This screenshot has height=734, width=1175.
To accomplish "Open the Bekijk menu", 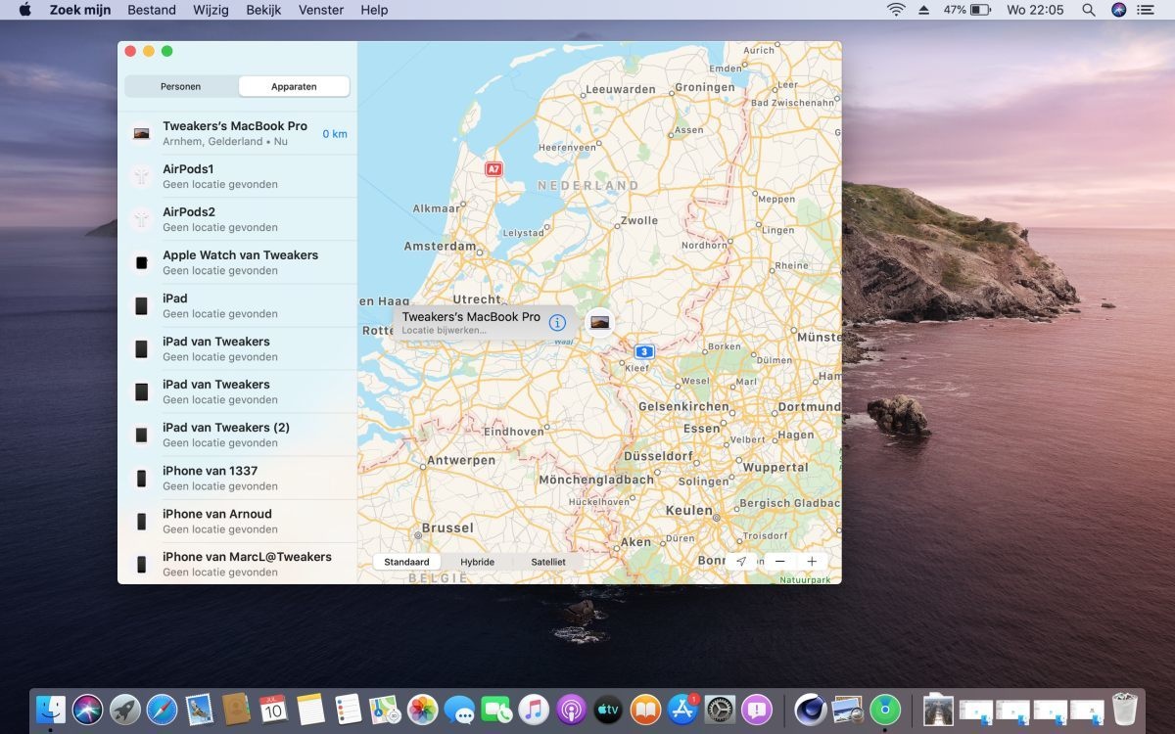I will pos(263,10).
